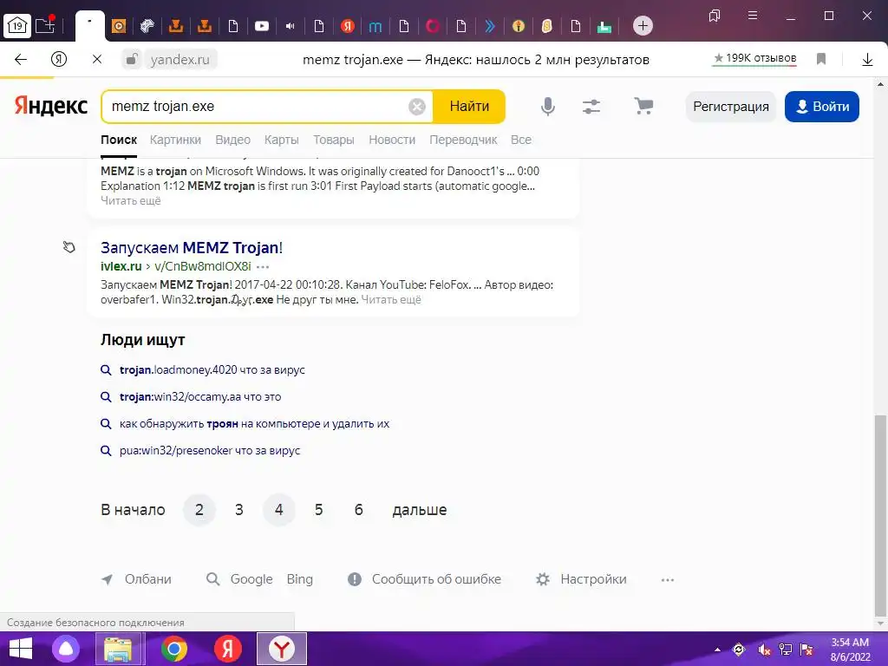The width and height of the screenshot is (888, 666).
Task: Click the new tab group icon with red dot
Action: tap(45, 25)
